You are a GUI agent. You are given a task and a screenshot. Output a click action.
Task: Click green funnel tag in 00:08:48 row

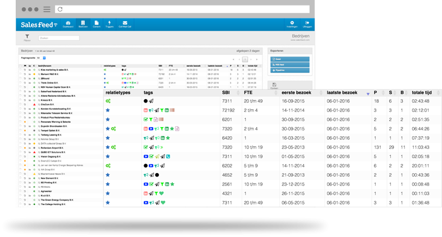click(x=162, y=184)
